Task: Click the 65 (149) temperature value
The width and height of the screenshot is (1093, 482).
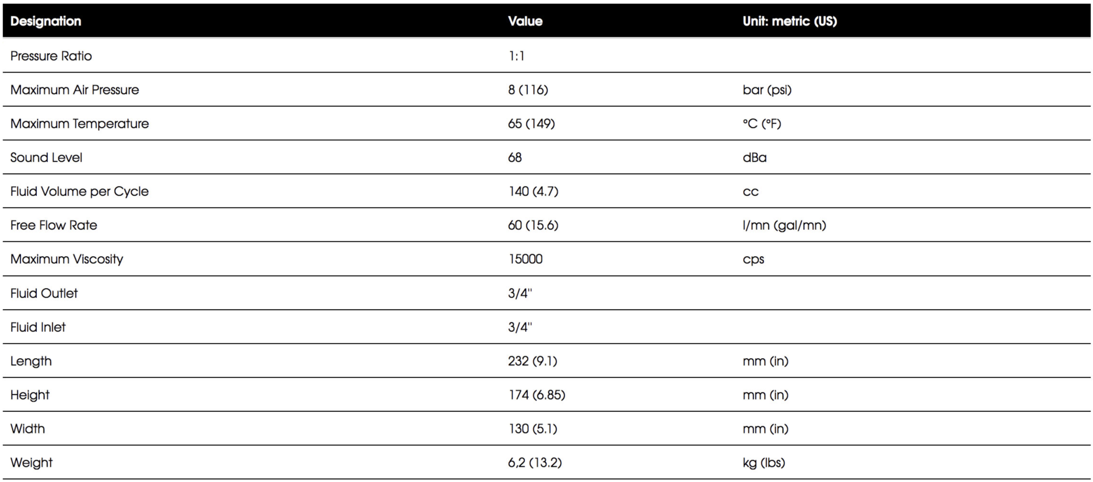Action: tap(532, 124)
